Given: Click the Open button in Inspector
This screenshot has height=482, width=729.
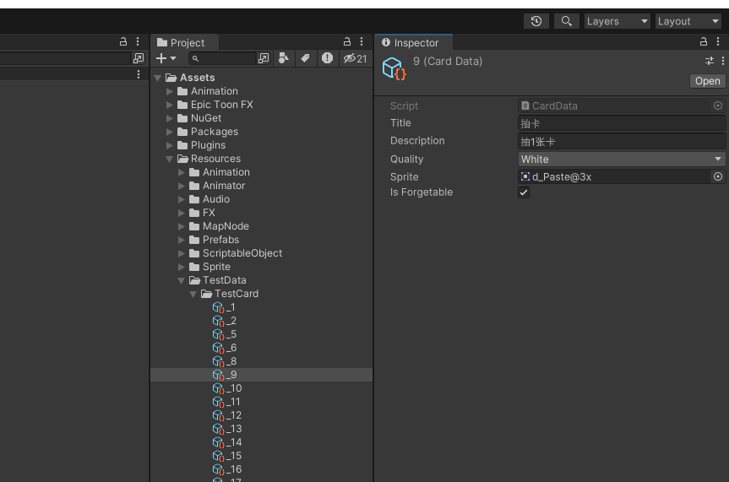Looking at the screenshot, I should (707, 81).
